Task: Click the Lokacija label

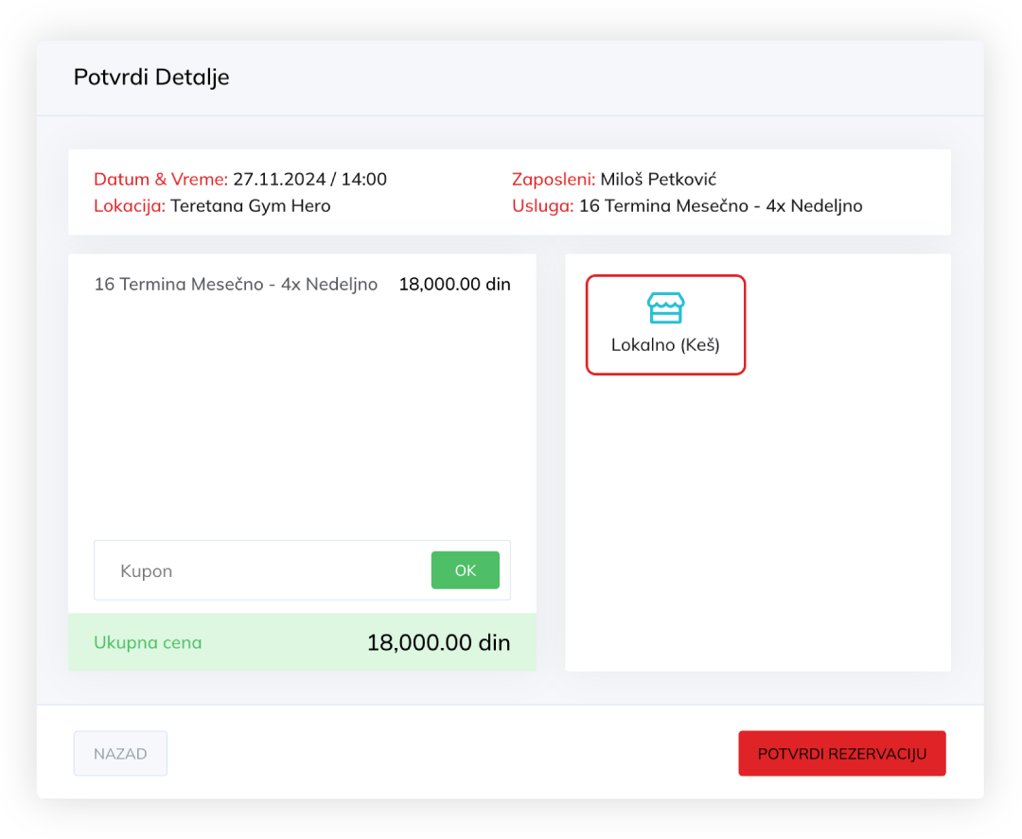Action: [x=130, y=206]
